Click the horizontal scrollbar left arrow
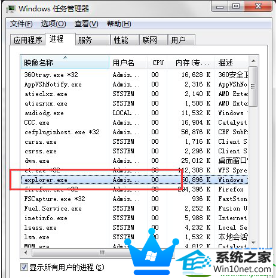 (x=26, y=253)
